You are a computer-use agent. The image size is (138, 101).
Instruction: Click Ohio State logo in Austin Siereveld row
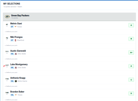(x=16, y=54)
